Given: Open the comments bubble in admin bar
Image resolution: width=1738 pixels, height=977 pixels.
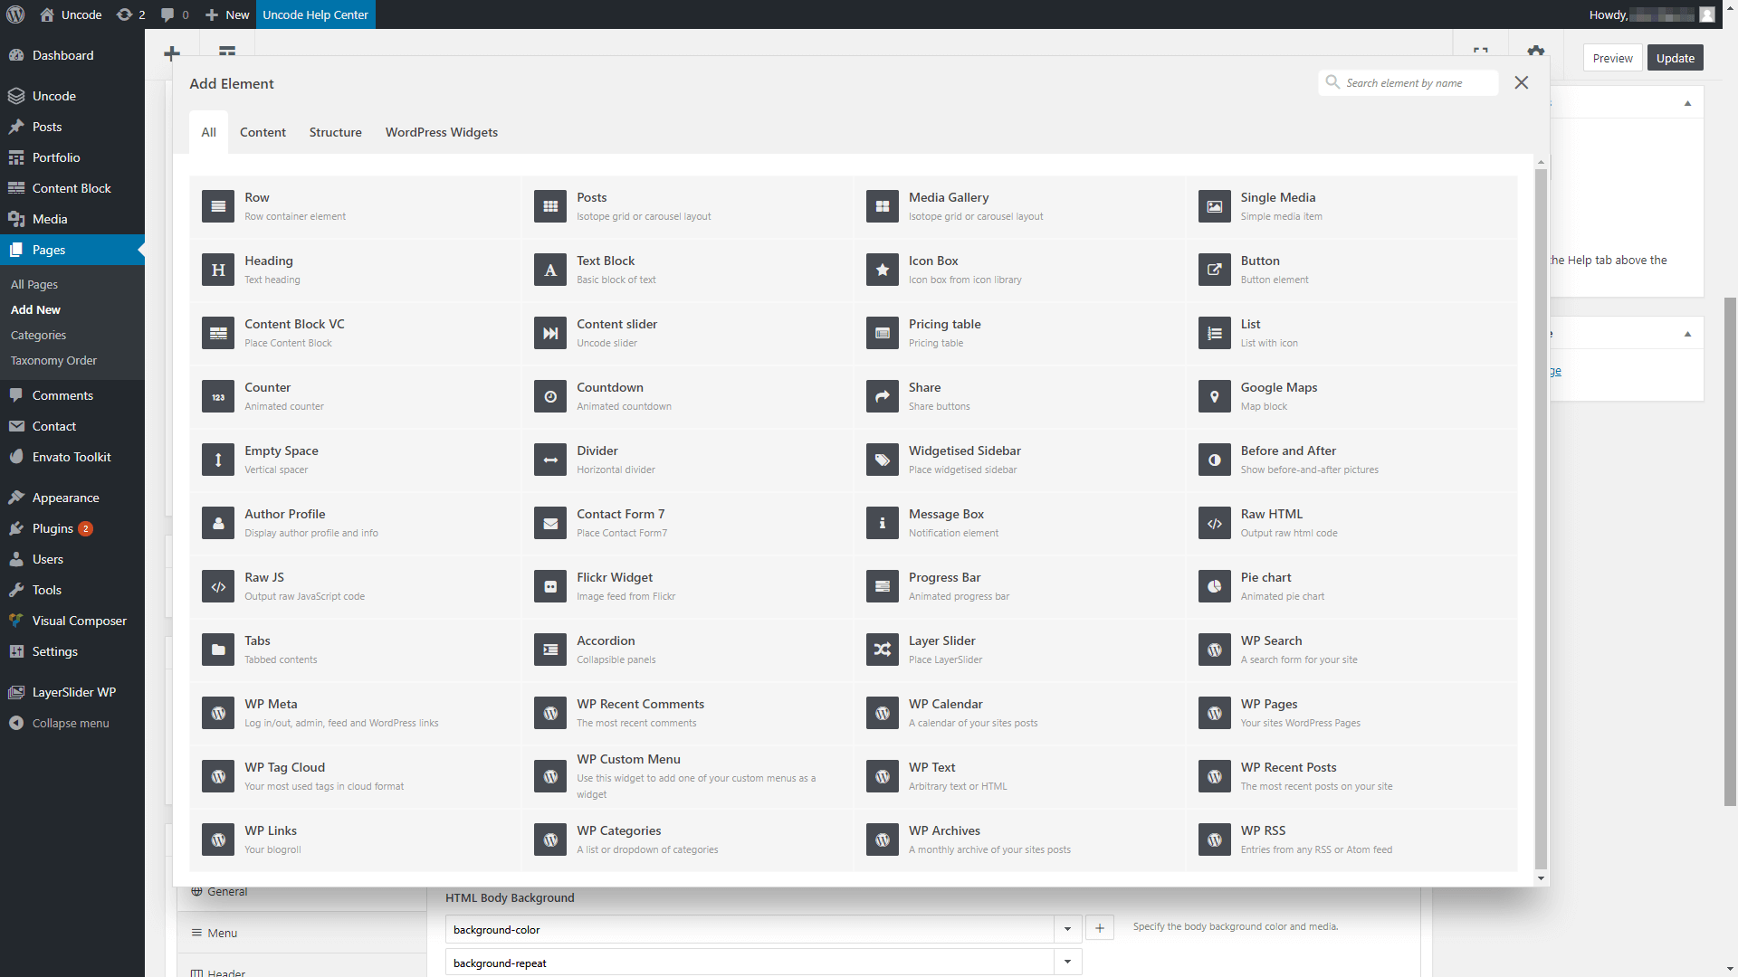Looking at the screenshot, I should (175, 14).
